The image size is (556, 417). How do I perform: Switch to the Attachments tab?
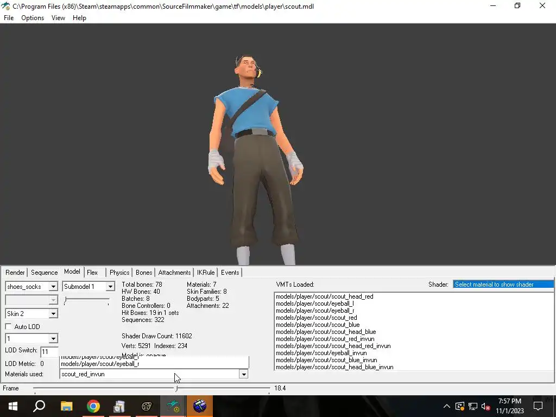(x=174, y=273)
